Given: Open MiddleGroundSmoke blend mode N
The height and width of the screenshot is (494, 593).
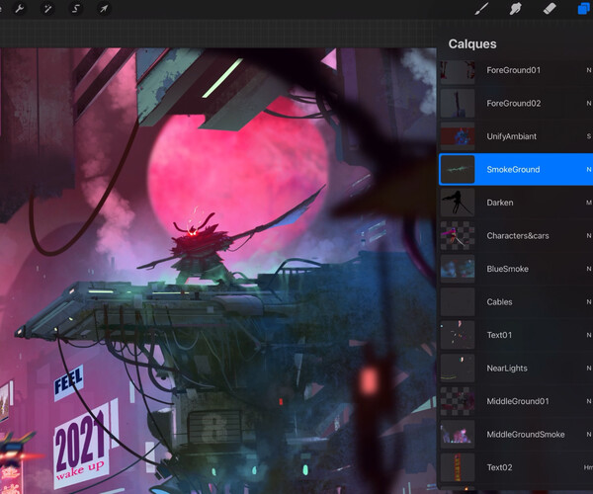Looking at the screenshot, I should click(588, 435).
